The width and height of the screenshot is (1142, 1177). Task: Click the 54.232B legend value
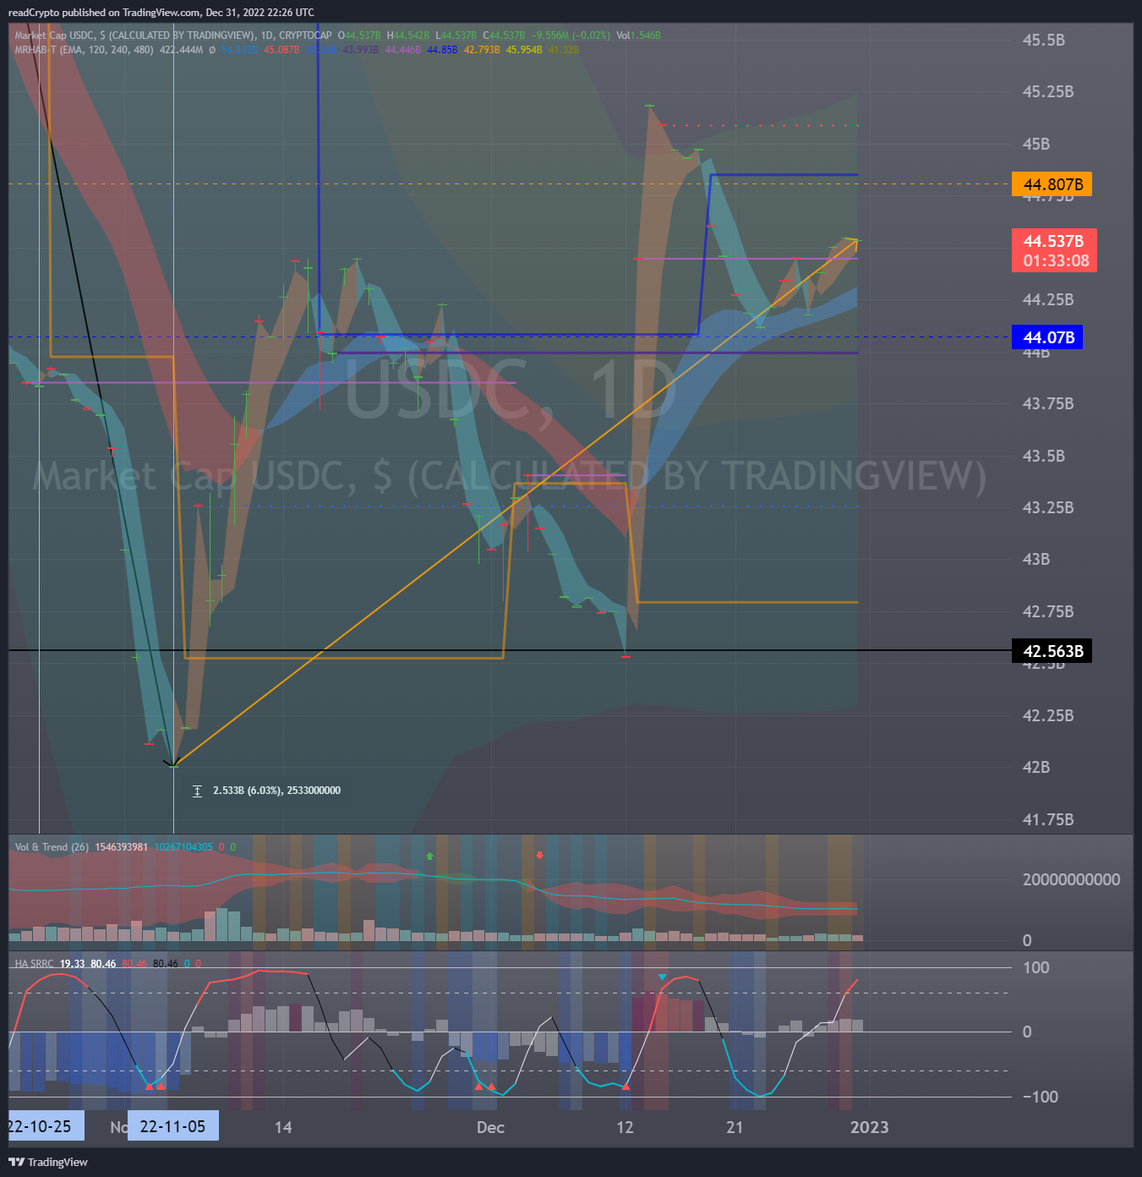point(240,50)
